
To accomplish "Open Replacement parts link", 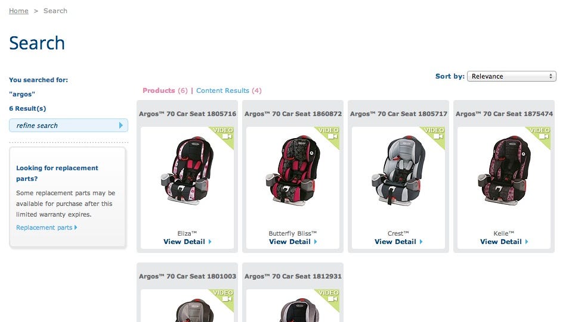I will point(44,227).
